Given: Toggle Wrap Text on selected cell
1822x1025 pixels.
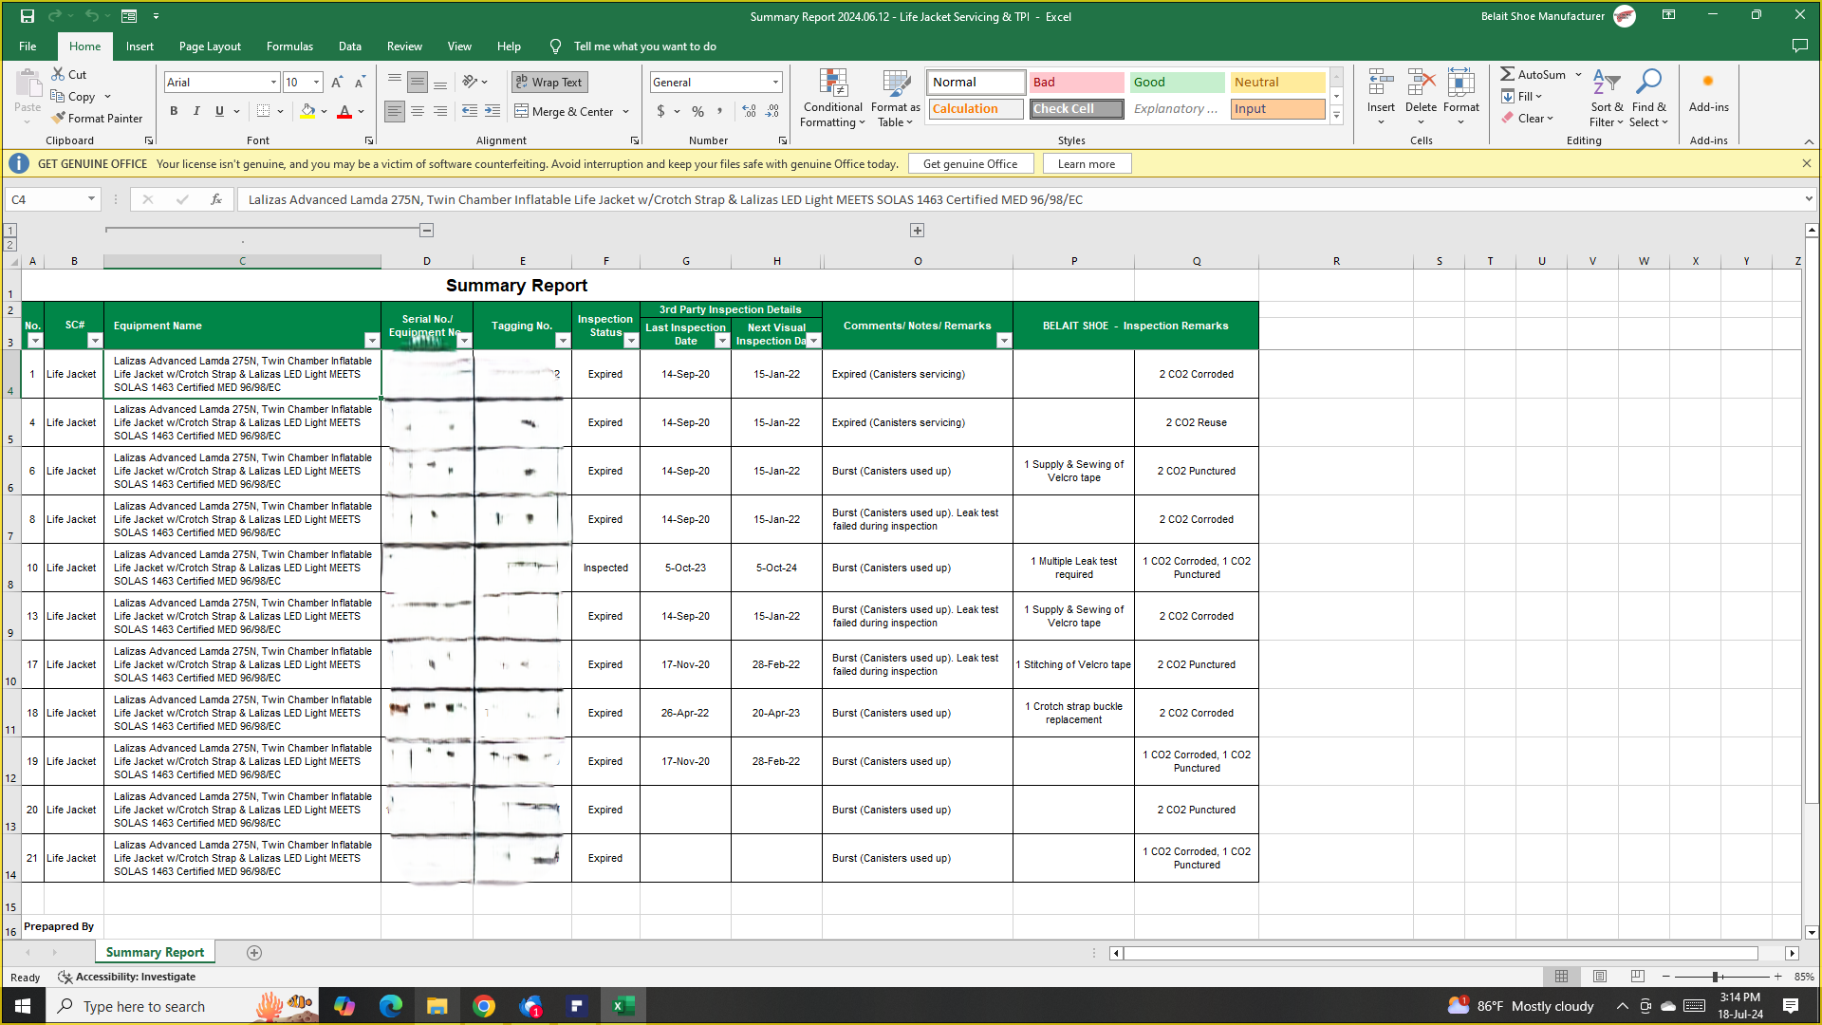Looking at the screenshot, I should [549, 83].
